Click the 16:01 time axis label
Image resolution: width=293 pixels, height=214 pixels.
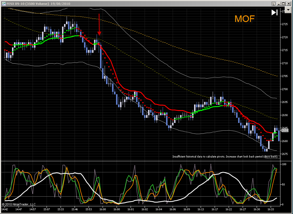[131, 209]
